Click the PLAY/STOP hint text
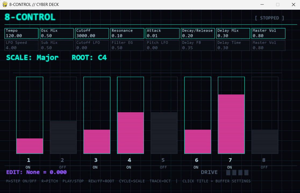The image size is (300, 193). click(73, 181)
